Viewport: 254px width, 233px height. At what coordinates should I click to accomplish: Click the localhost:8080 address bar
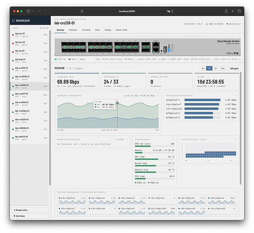point(127,11)
